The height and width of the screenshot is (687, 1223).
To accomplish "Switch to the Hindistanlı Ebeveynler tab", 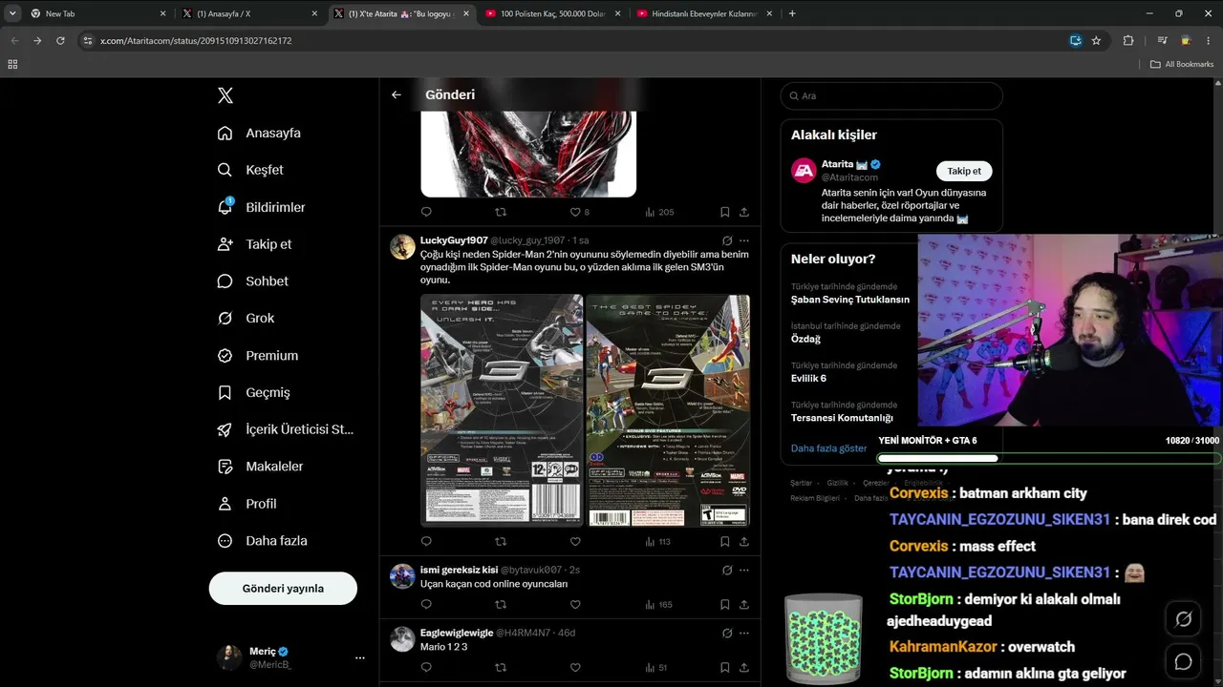I will [703, 13].
